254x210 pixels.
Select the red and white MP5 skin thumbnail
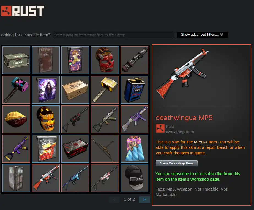point(46,178)
